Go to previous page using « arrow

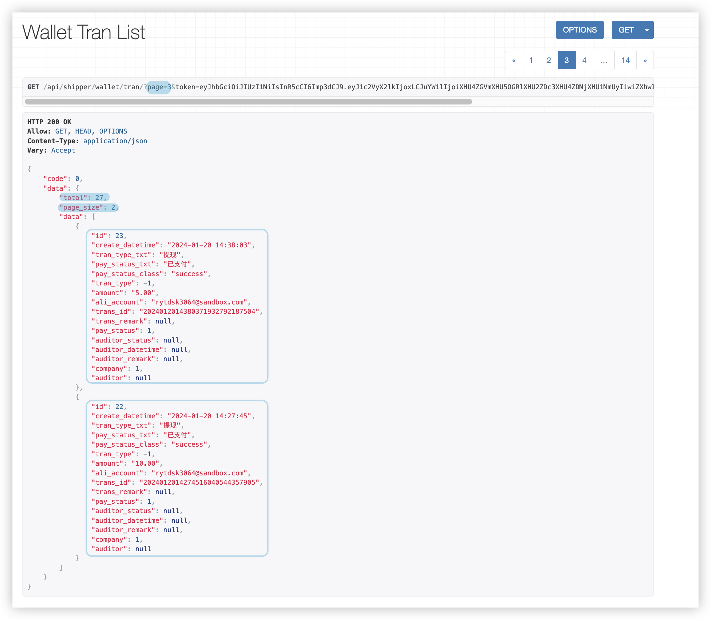514,61
